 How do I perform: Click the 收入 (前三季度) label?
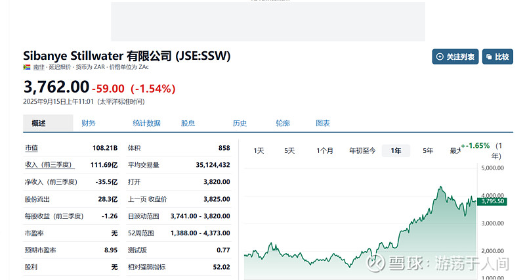tap(47, 165)
